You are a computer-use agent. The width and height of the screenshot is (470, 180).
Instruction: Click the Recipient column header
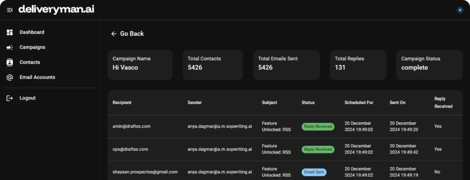[122, 103]
